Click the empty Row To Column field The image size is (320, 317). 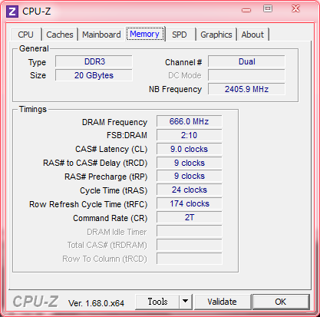pyautogui.click(x=190, y=259)
